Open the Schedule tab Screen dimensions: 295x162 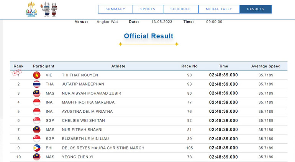(180, 9)
